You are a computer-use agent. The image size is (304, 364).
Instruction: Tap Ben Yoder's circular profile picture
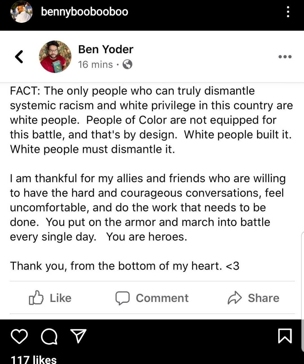(55, 57)
